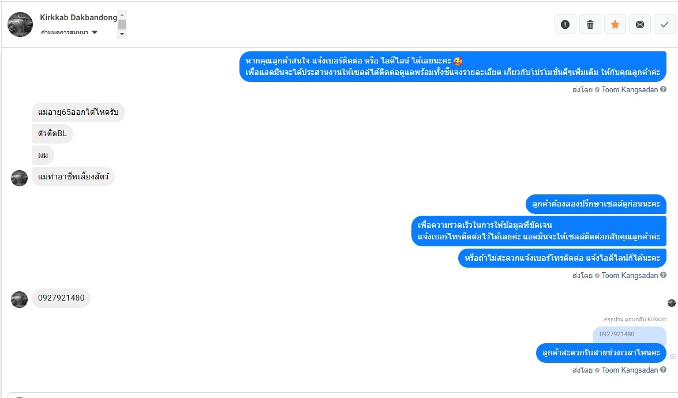Open Kirkkab Dakbandong profile picture in header
This screenshot has width=678, height=398.
coord(20,25)
